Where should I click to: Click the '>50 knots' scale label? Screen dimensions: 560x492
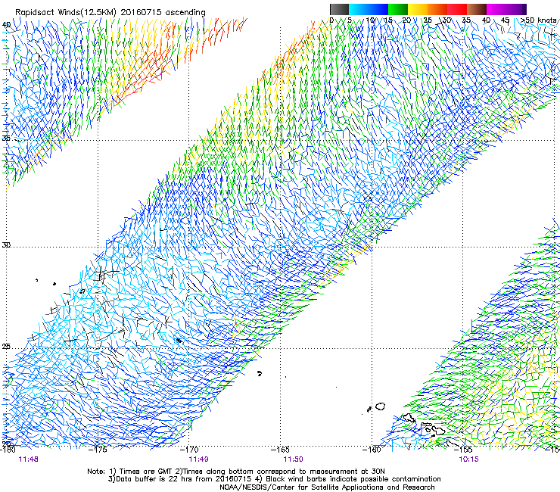(540, 20)
